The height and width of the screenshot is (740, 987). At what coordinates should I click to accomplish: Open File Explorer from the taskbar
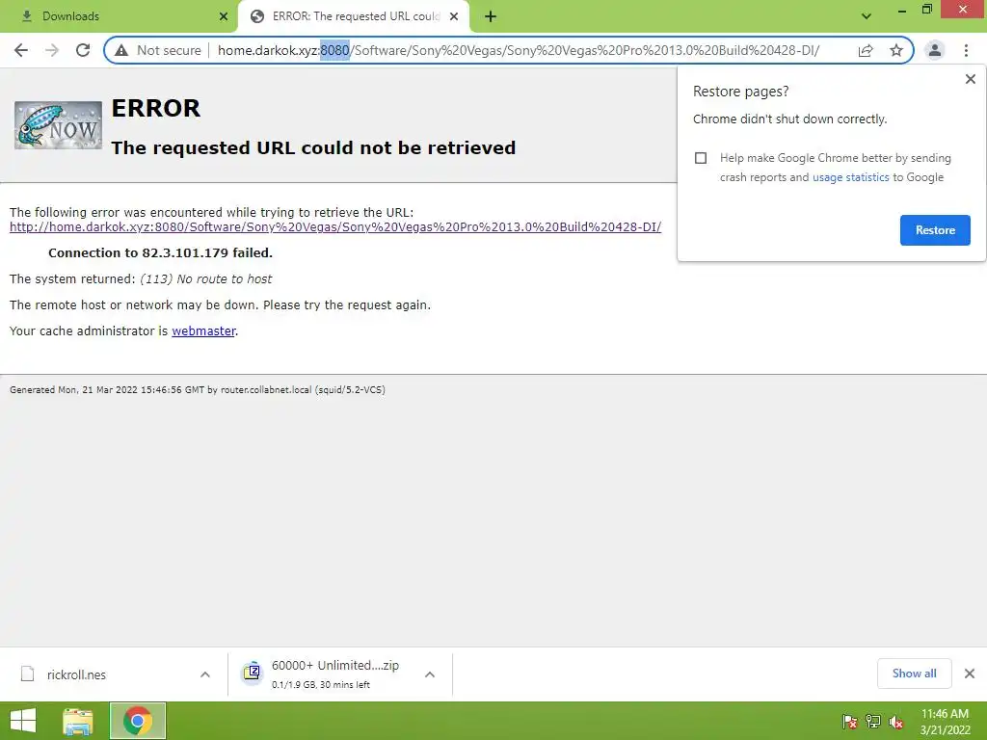78,721
